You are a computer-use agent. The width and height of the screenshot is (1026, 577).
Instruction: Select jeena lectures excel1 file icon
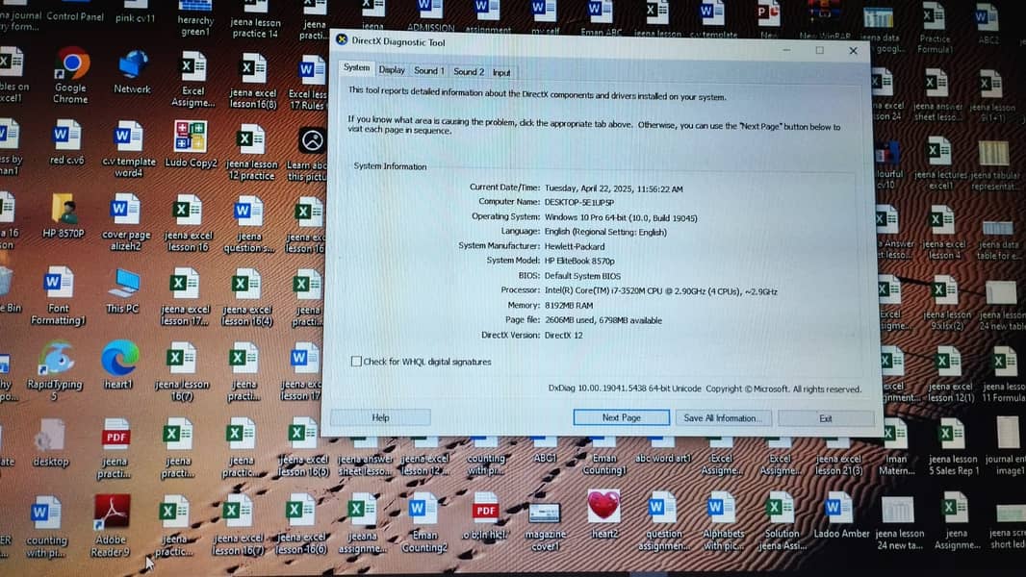click(941, 163)
